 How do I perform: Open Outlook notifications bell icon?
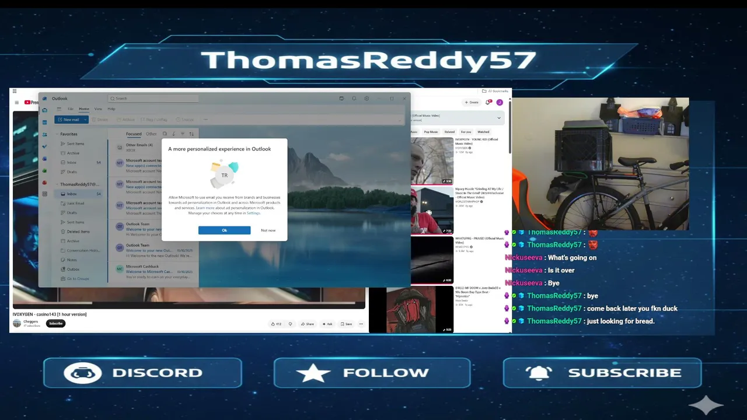(354, 99)
